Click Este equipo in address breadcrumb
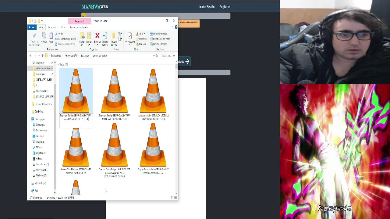The image size is (390, 219). [56, 56]
